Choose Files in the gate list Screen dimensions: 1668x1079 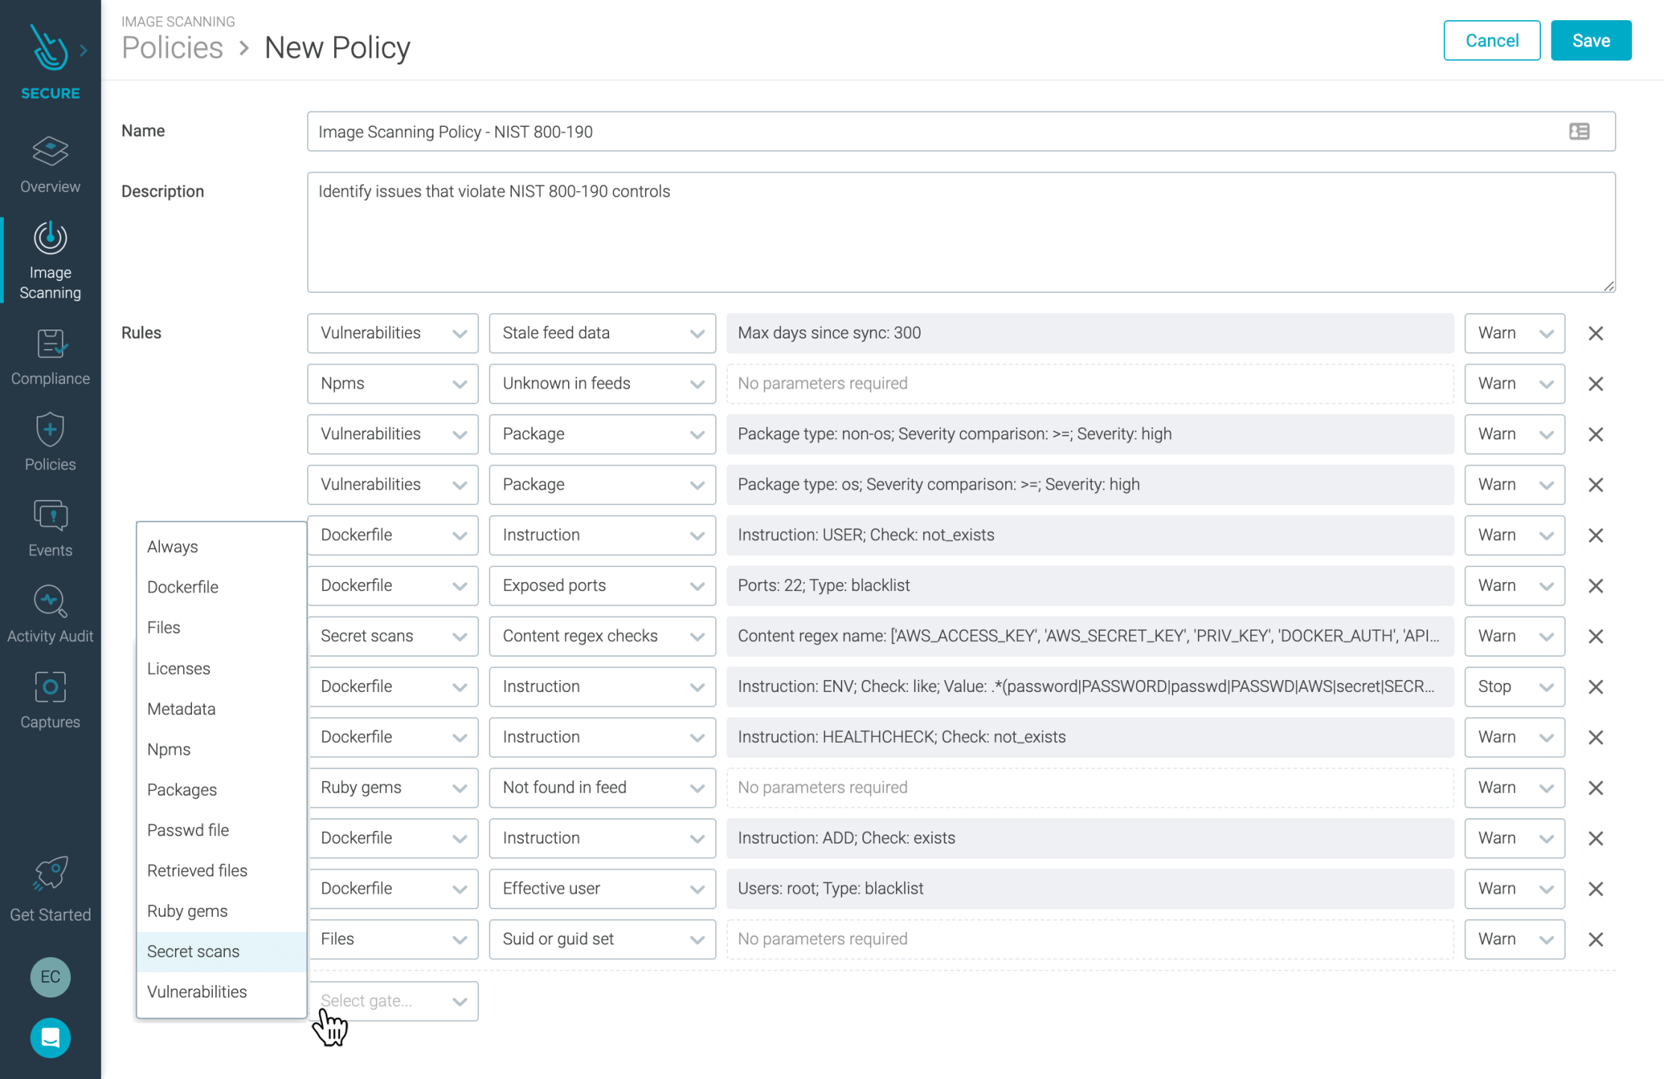point(221,628)
